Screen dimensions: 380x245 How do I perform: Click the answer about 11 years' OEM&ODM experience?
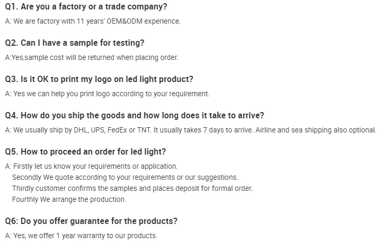tap(93, 22)
